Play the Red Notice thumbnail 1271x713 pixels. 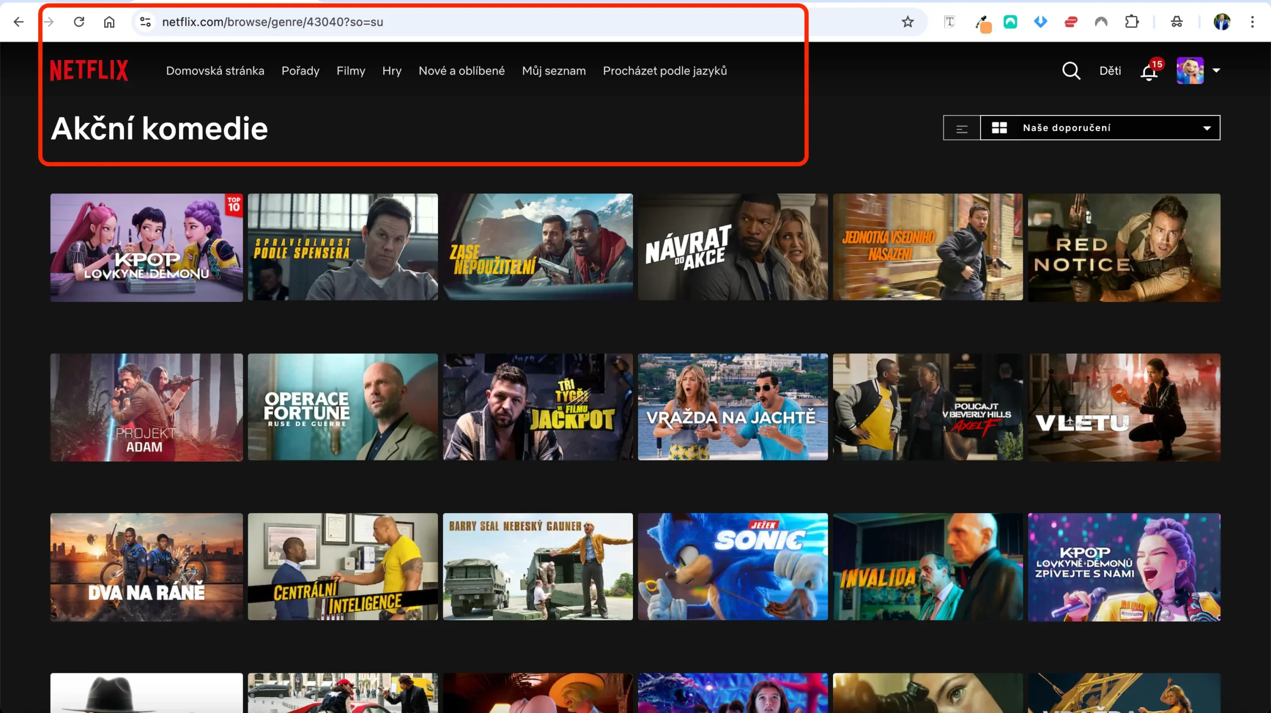tap(1124, 247)
